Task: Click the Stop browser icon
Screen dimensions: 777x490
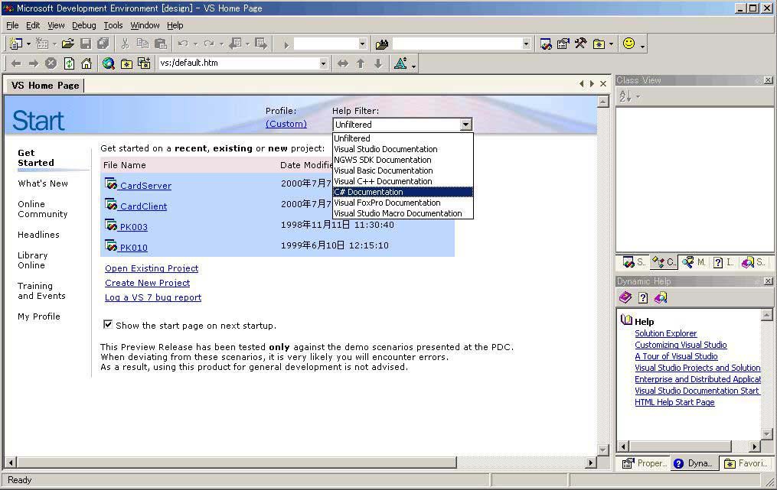Action: pyautogui.click(x=51, y=63)
